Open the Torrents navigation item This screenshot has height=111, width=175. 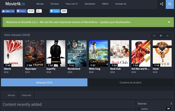pyautogui.click(x=55, y=4)
